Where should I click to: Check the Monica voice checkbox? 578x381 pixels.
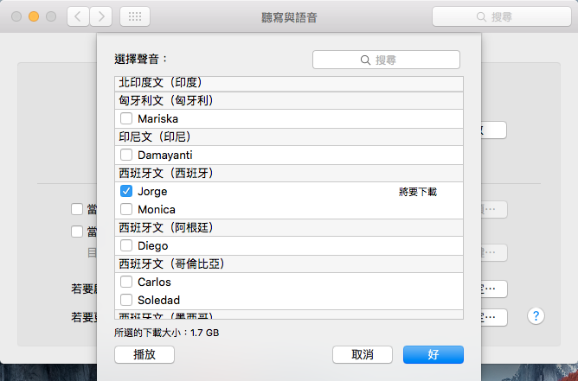126,209
